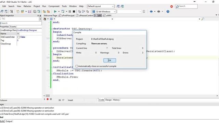Screen dimensions: 219x123
Task: Click the Trace Into debug icon
Action: (x=79, y=11)
